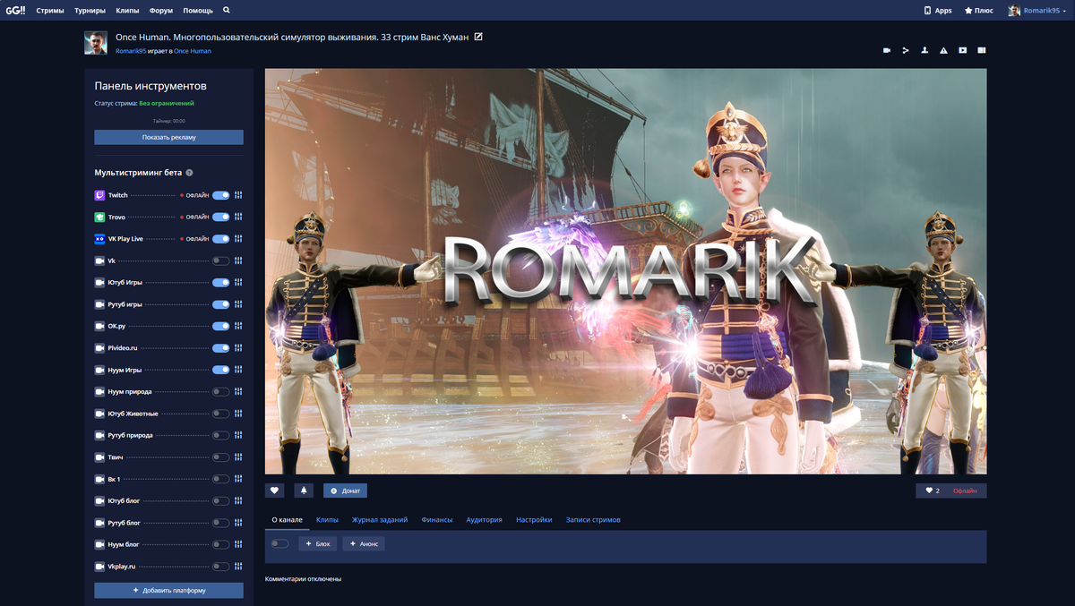The height and width of the screenshot is (606, 1075).
Task: Open the Турниры menu
Action: pos(90,10)
